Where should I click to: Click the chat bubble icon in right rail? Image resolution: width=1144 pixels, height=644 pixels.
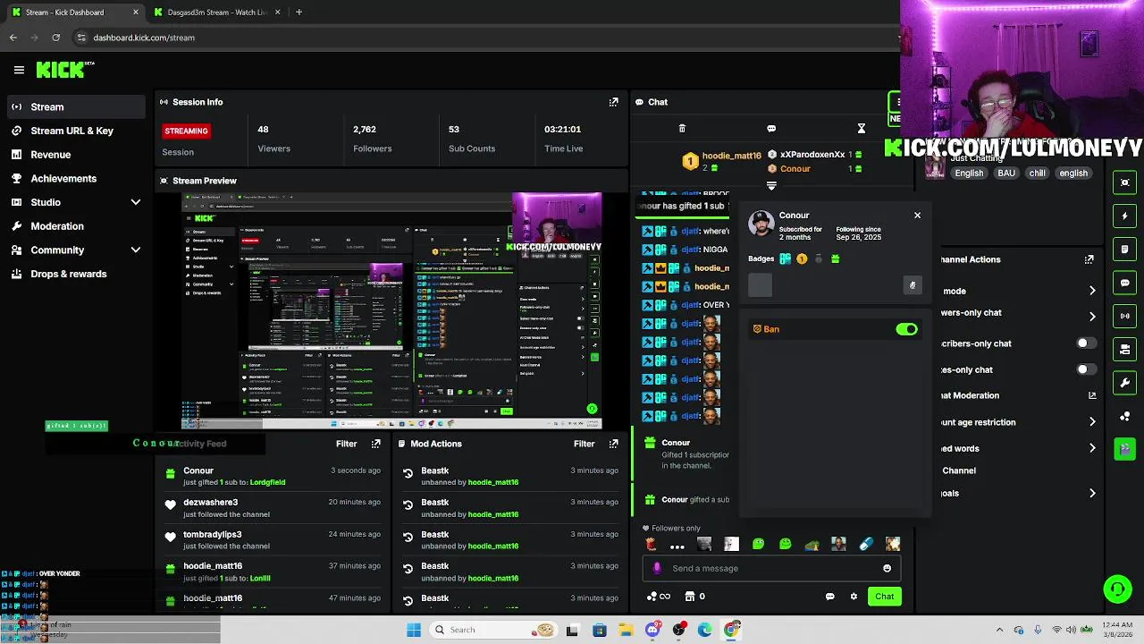tap(1125, 283)
